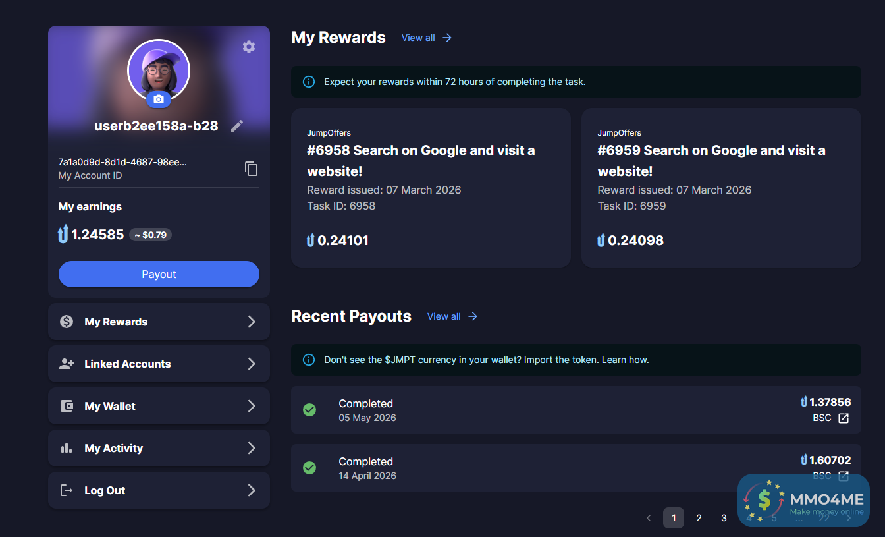Open the Learn how link
885x537 pixels.
[625, 360]
